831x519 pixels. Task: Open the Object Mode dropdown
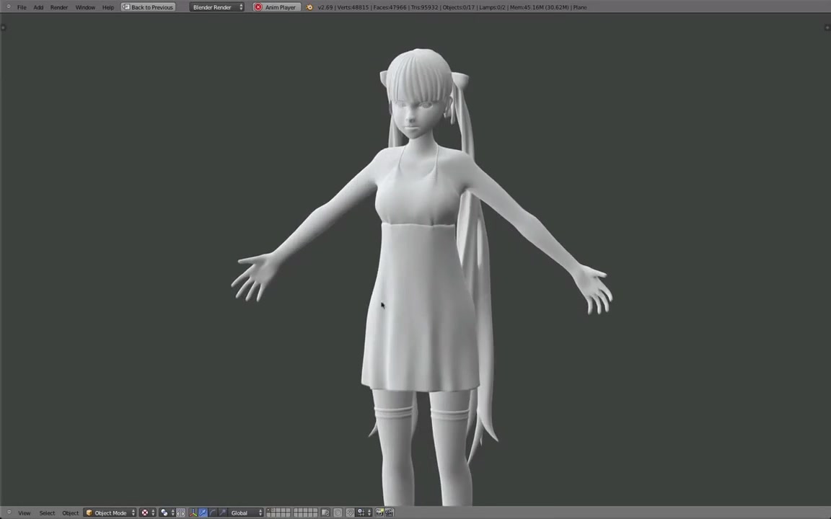coord(110,513)
